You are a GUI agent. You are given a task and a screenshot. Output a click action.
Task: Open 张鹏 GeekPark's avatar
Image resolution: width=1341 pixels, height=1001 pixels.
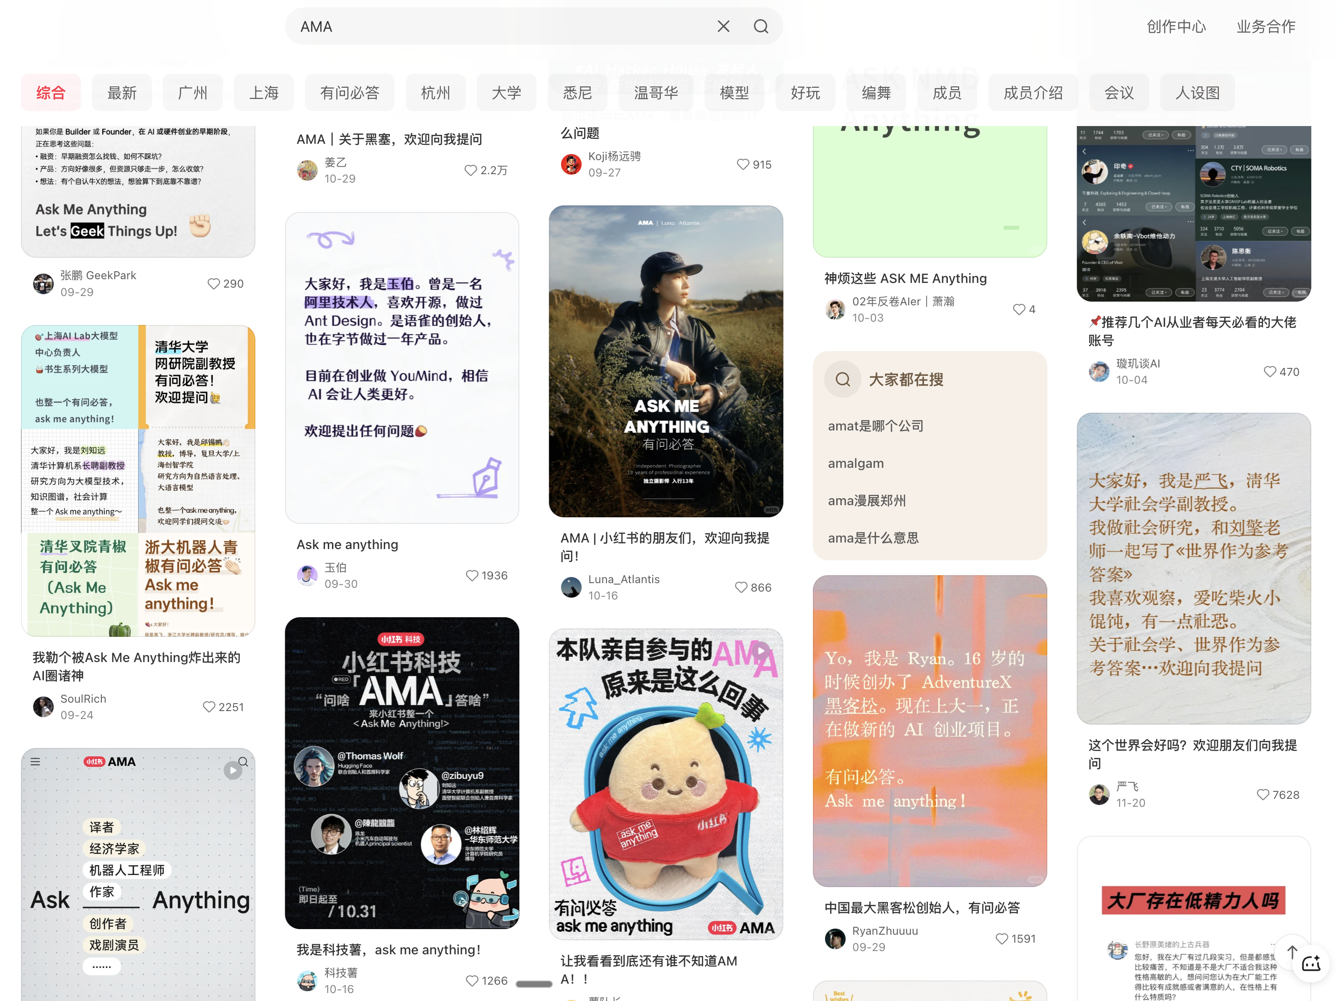(43, 283)
